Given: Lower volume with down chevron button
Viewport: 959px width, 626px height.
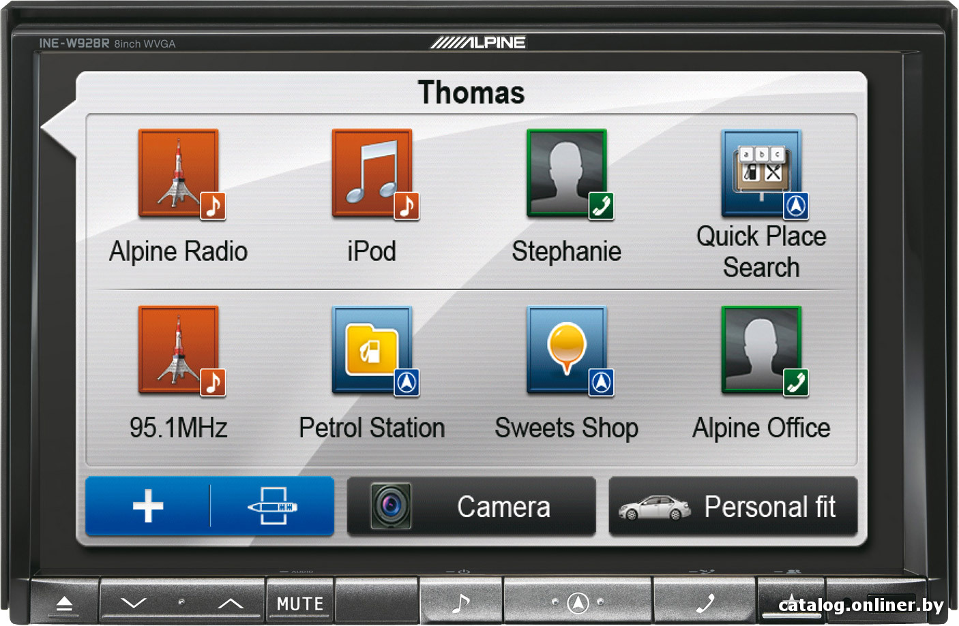Looking at the screenshot, I should point(134,604).
